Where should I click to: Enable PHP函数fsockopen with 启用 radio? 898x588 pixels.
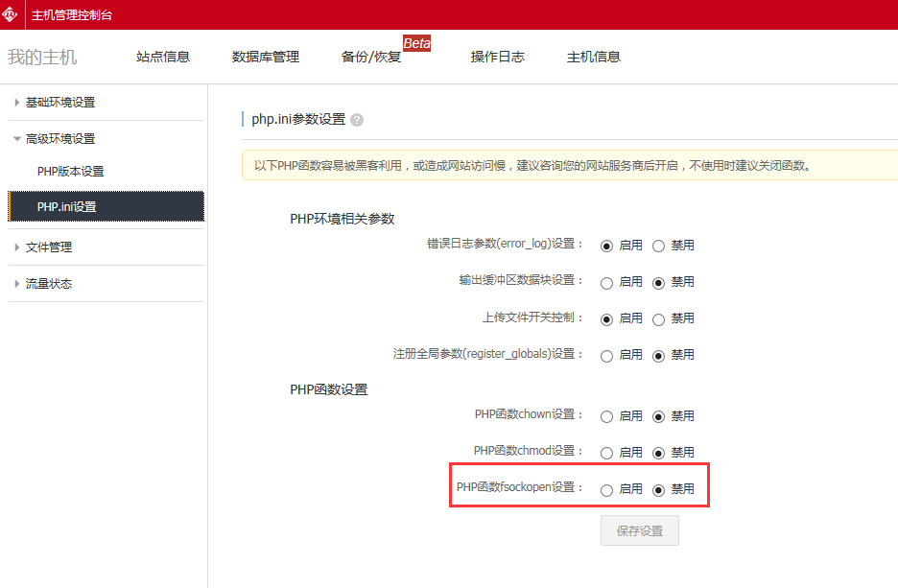tap(606, 490)
